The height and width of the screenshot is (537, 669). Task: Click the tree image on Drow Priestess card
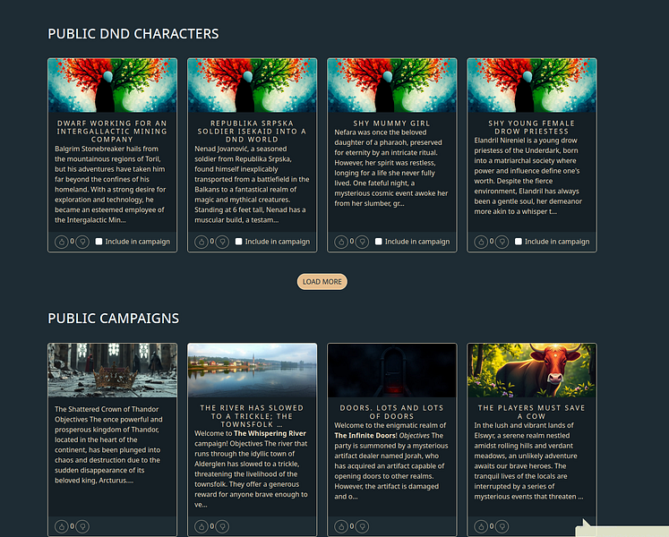pyautogui.click(x=532, y=85)
